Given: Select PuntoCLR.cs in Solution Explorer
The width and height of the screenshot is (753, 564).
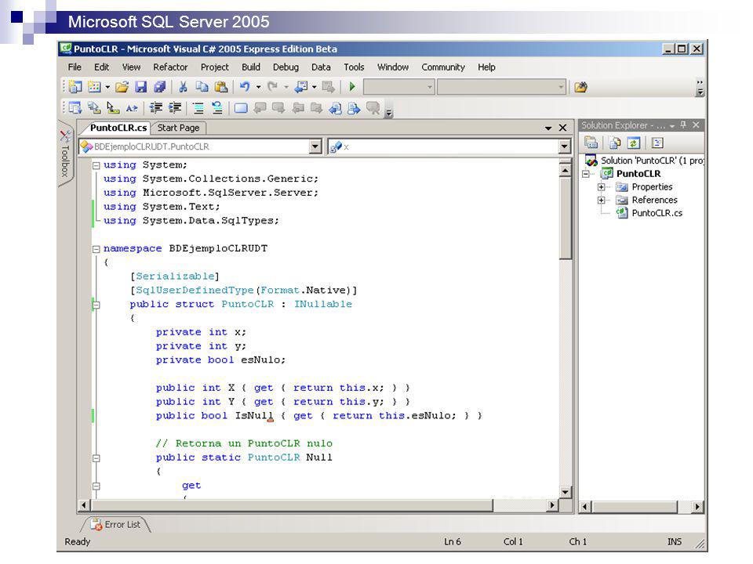Looking at the screenshot, I should (x=657, y=213).
